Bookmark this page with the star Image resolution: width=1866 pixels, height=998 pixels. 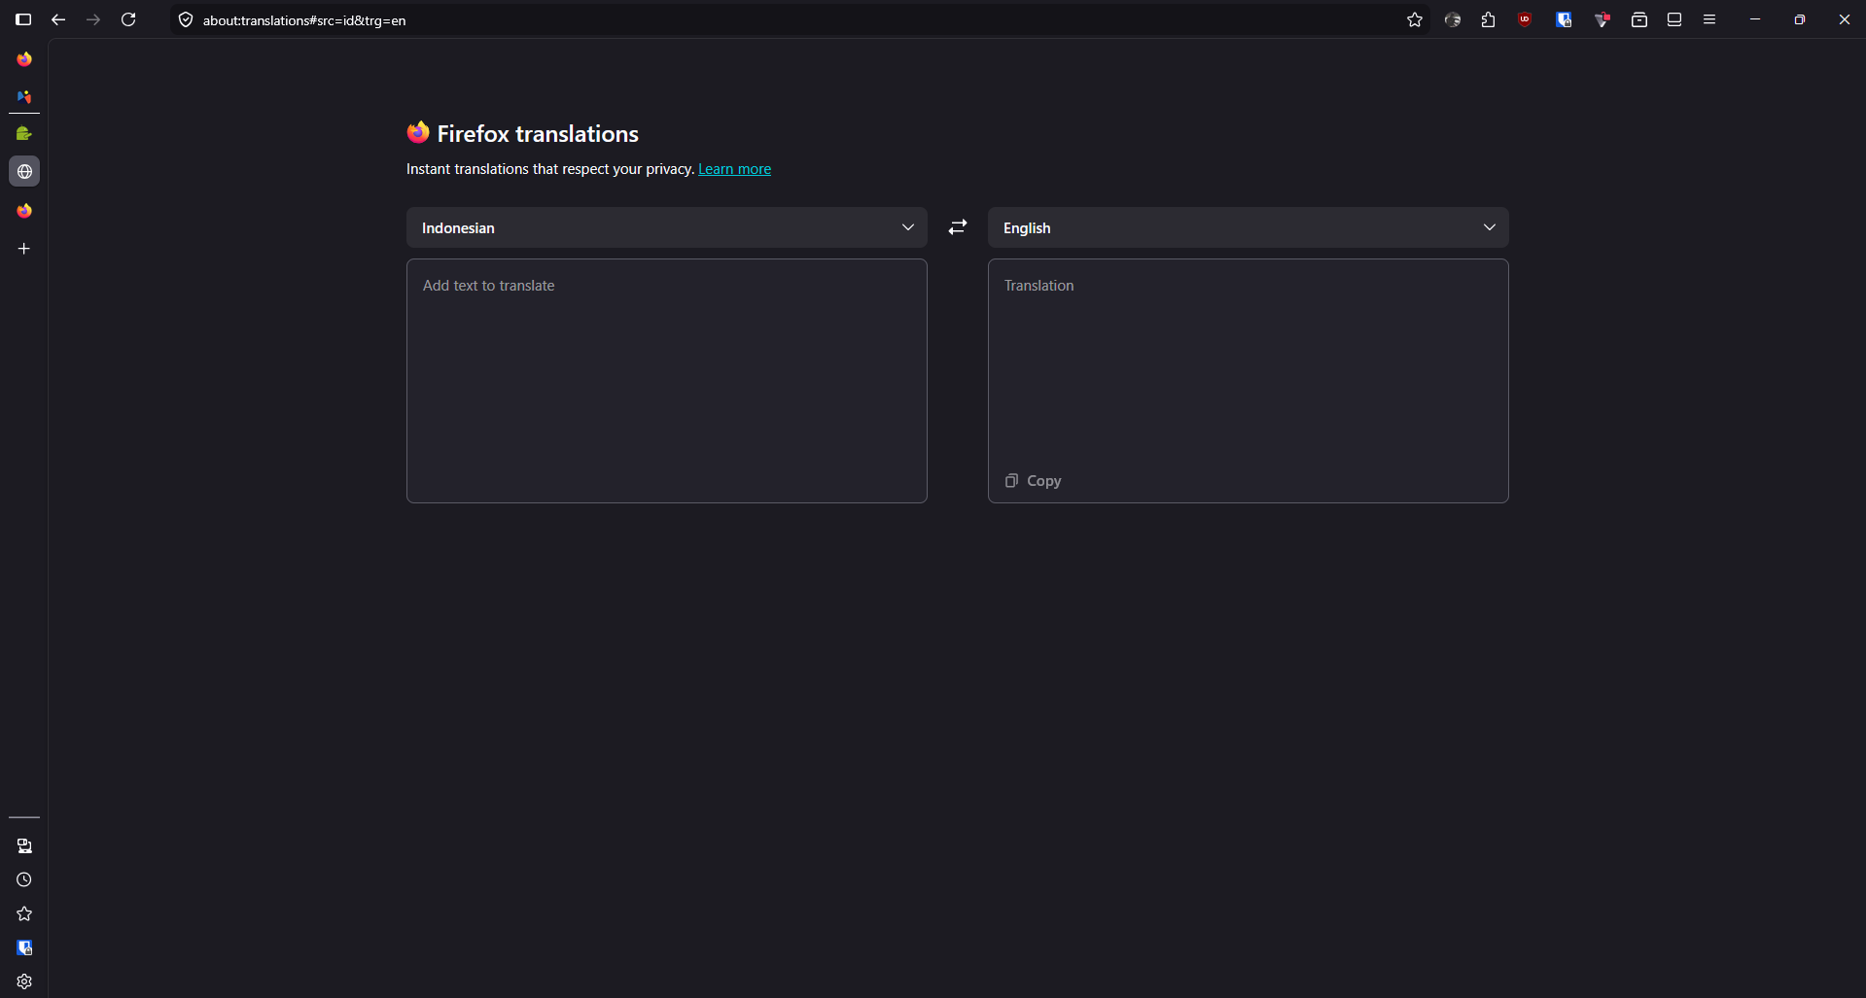click(x=1415, y=19)
